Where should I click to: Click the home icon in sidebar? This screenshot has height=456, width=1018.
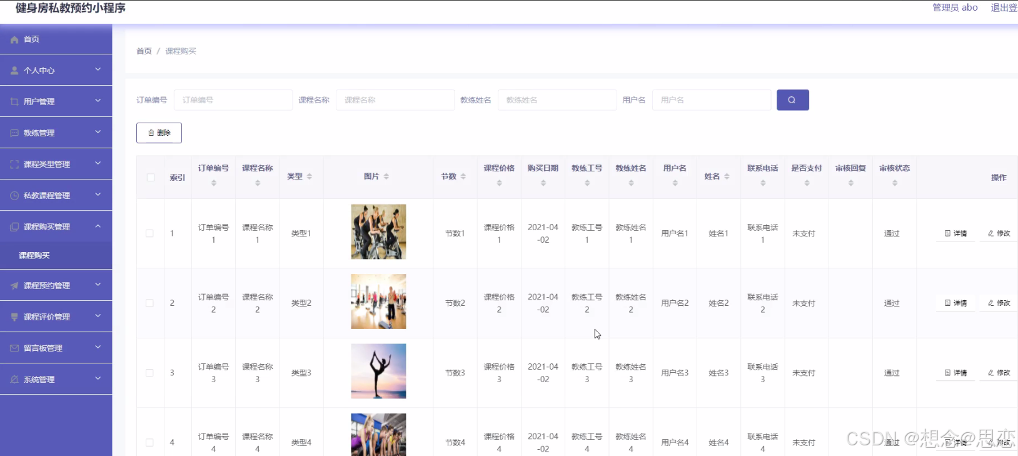point(14,39)
